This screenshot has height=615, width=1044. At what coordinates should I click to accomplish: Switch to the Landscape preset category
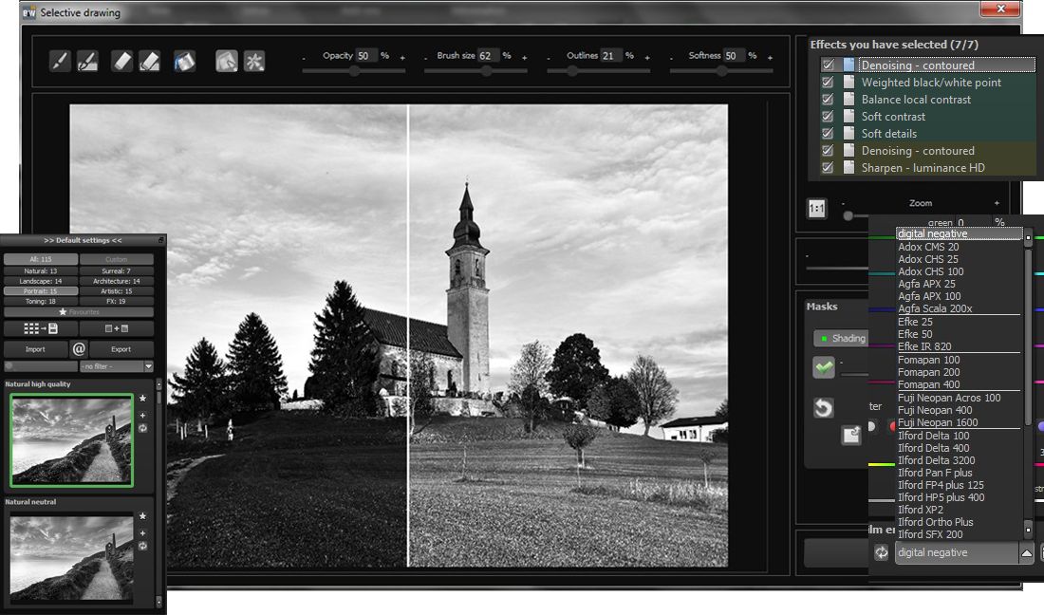tap(39, 281)
